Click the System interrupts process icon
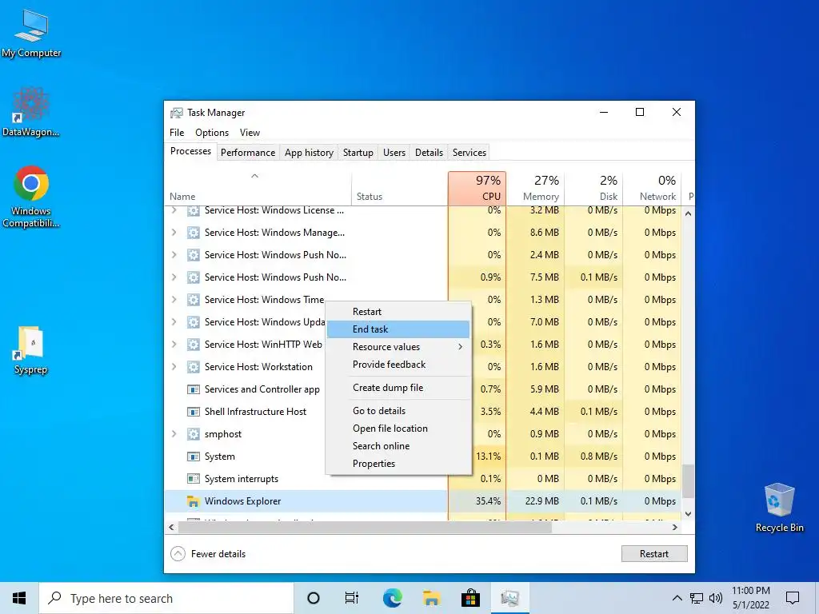This screenshot has width=819, height=614. tap(194, 479)
